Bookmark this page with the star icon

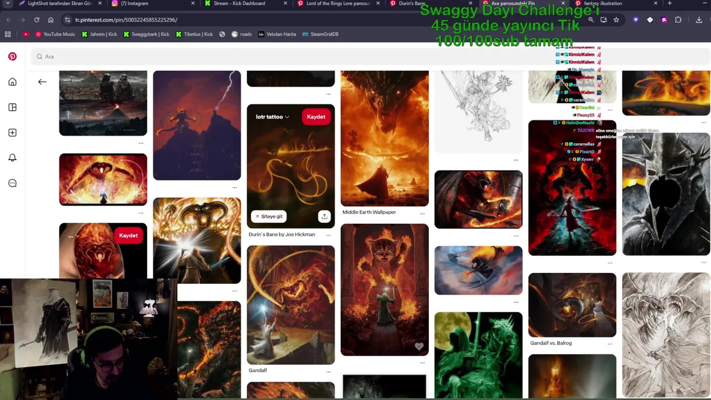[616, 19]
